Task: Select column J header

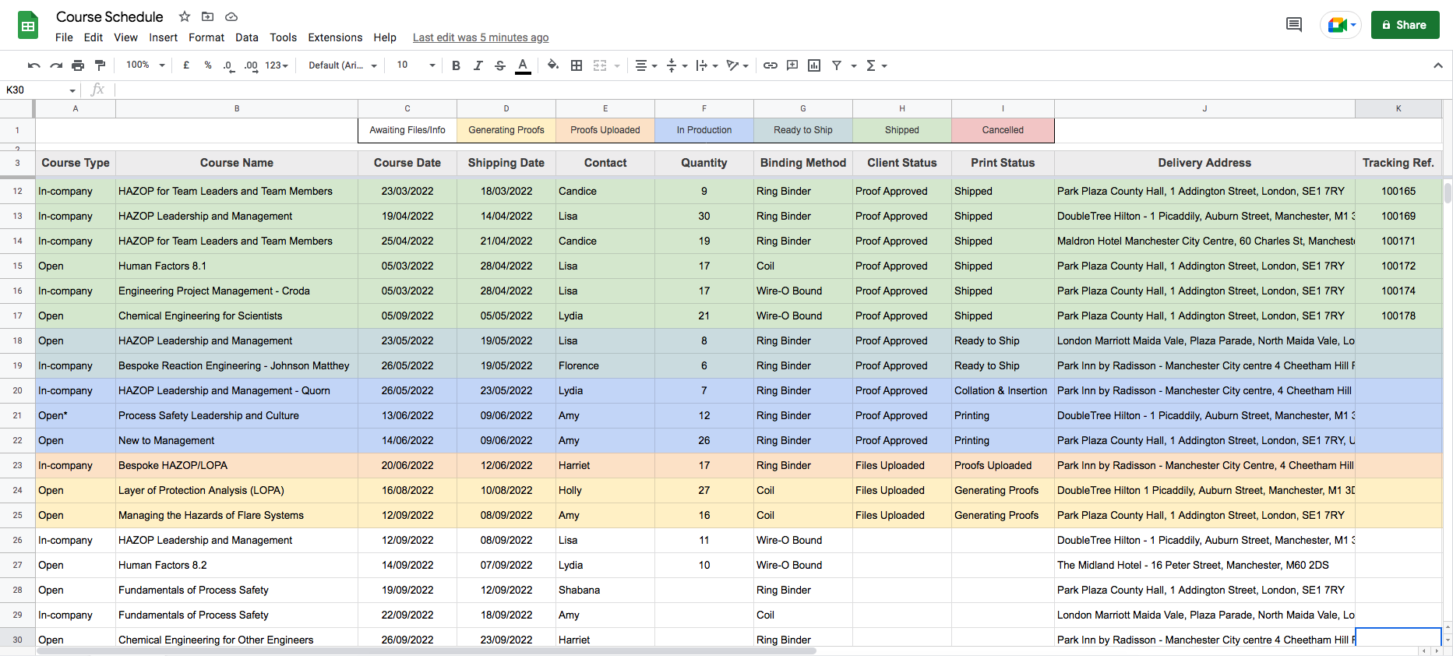Action: [x=1204, y=108]
